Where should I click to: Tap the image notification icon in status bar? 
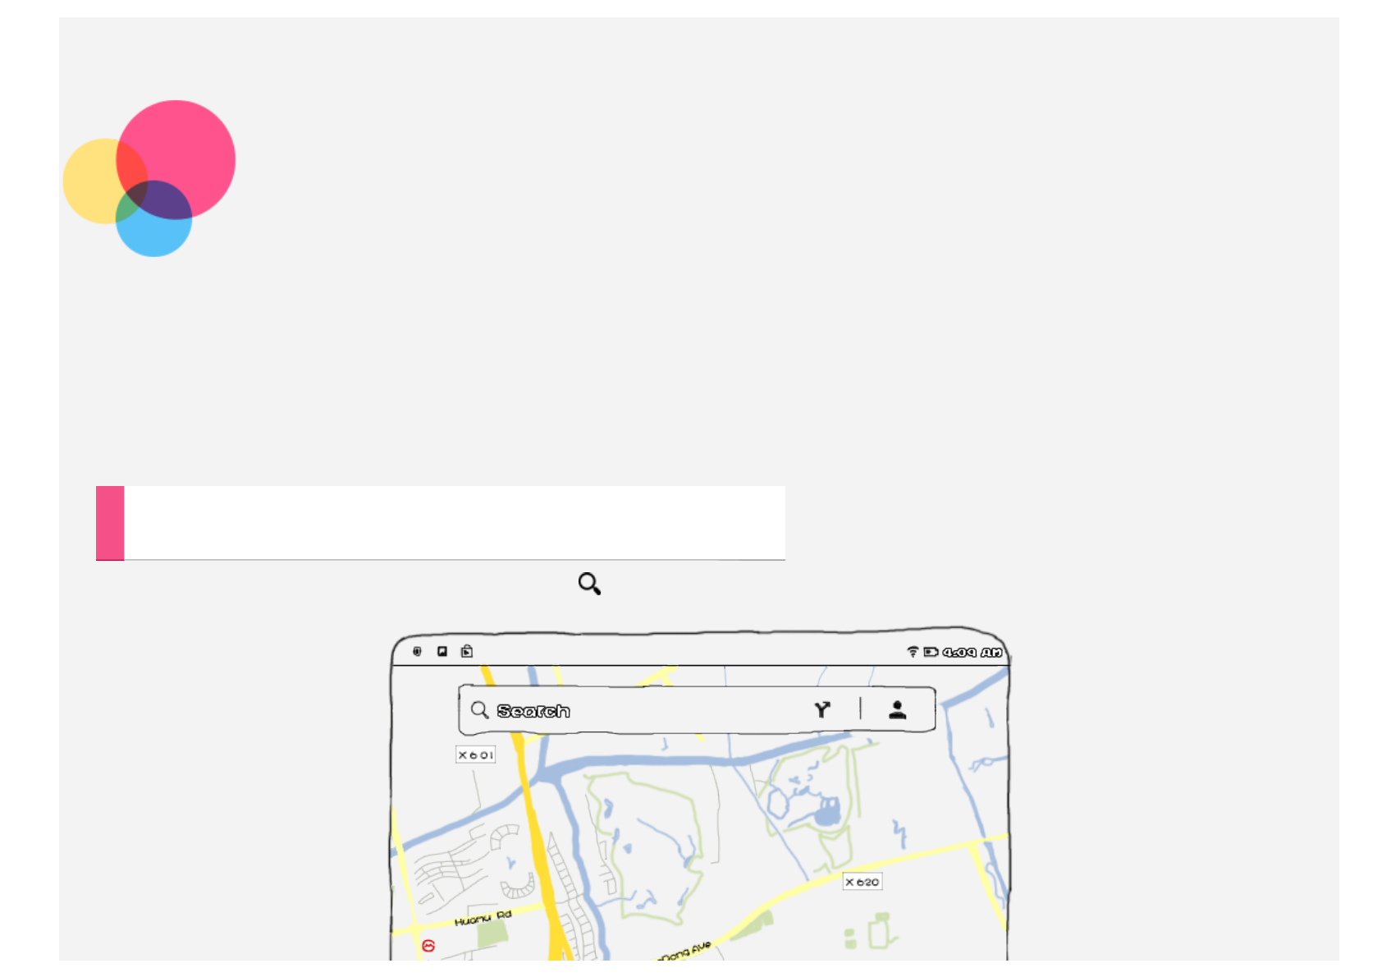coord(442,651)
